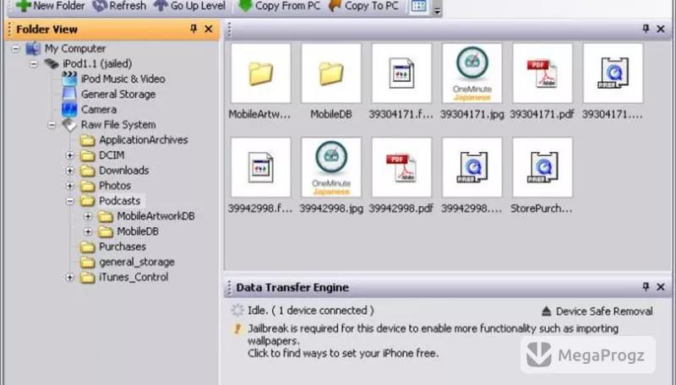
Task: Open the view mode icon in toolbar
Action: point(418,7)
